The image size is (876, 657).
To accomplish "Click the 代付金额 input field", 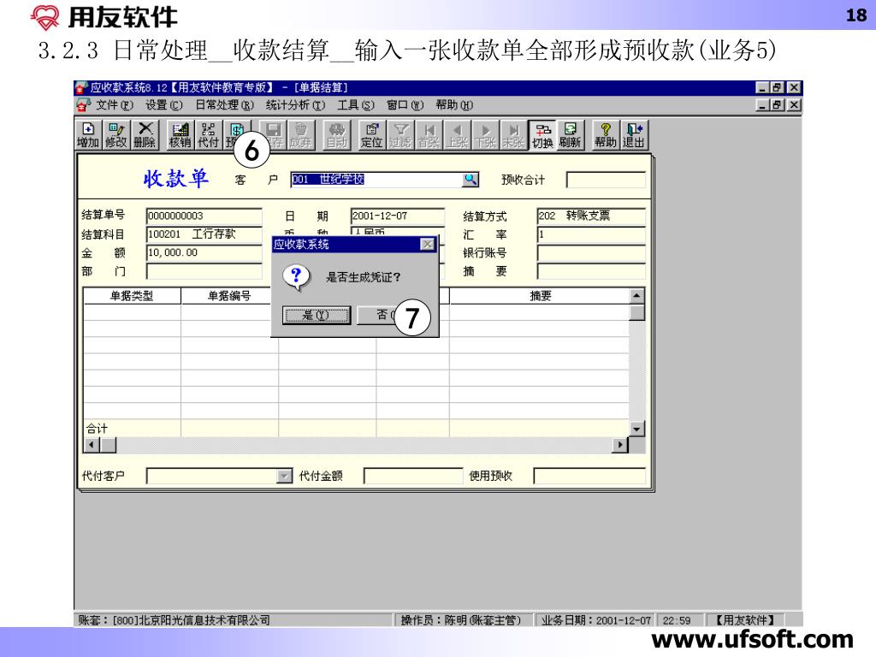I will point(413,476).
